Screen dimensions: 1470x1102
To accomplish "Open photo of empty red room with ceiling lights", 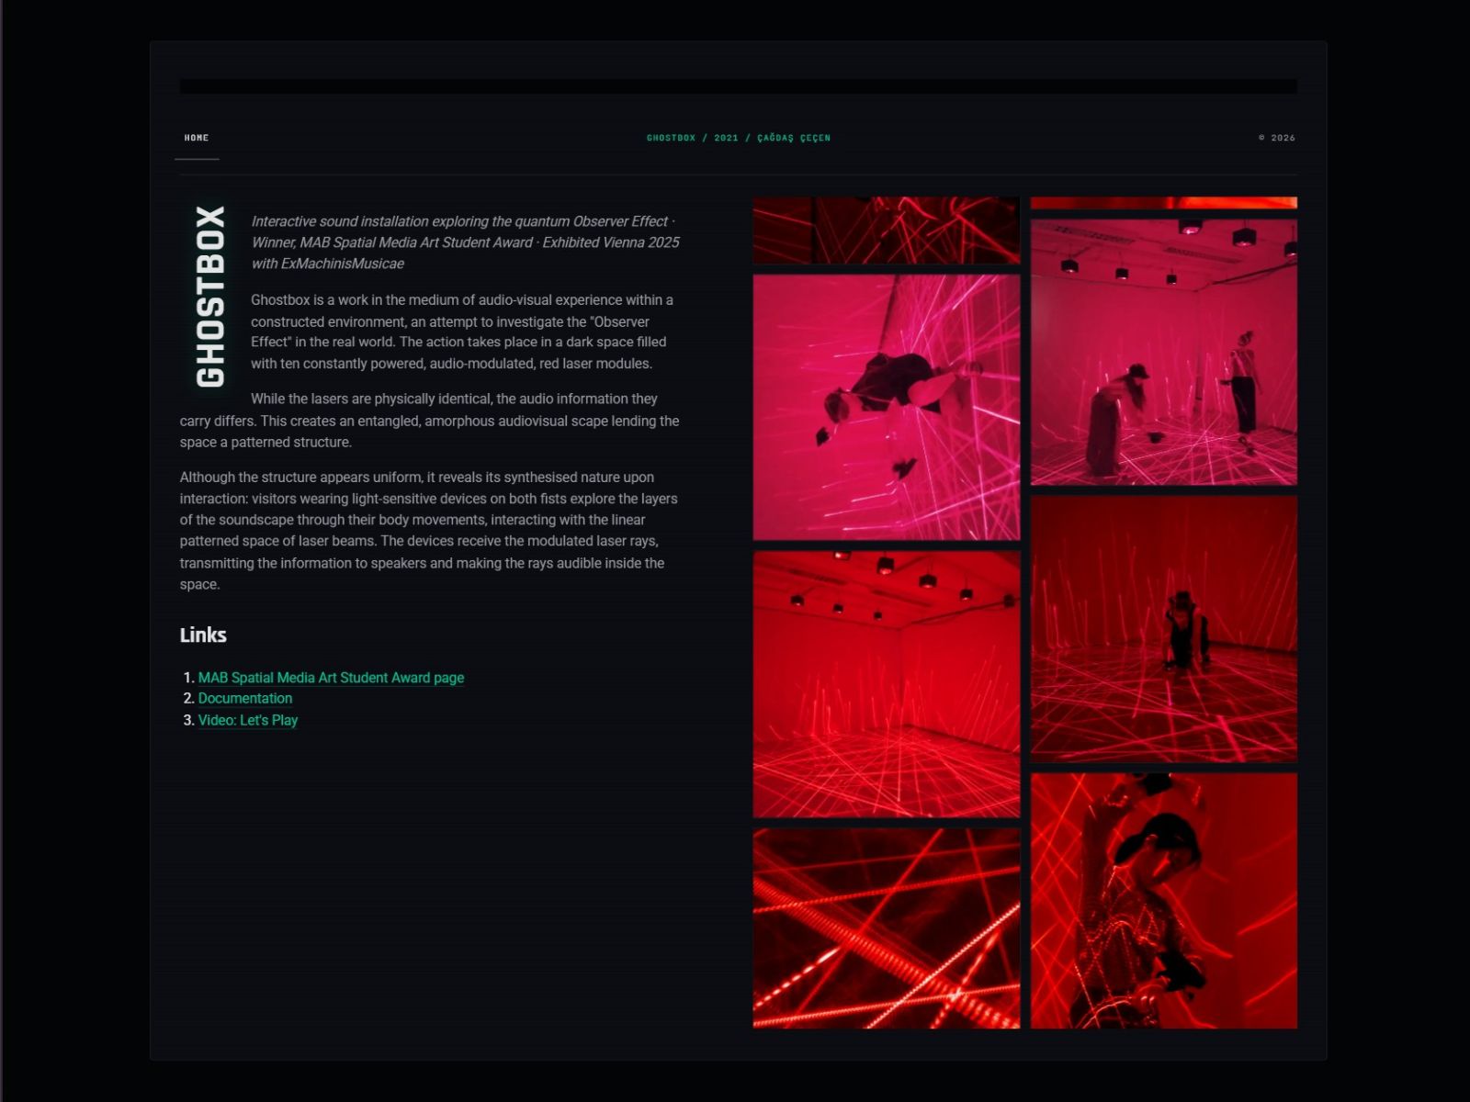I will pos(887,684).
